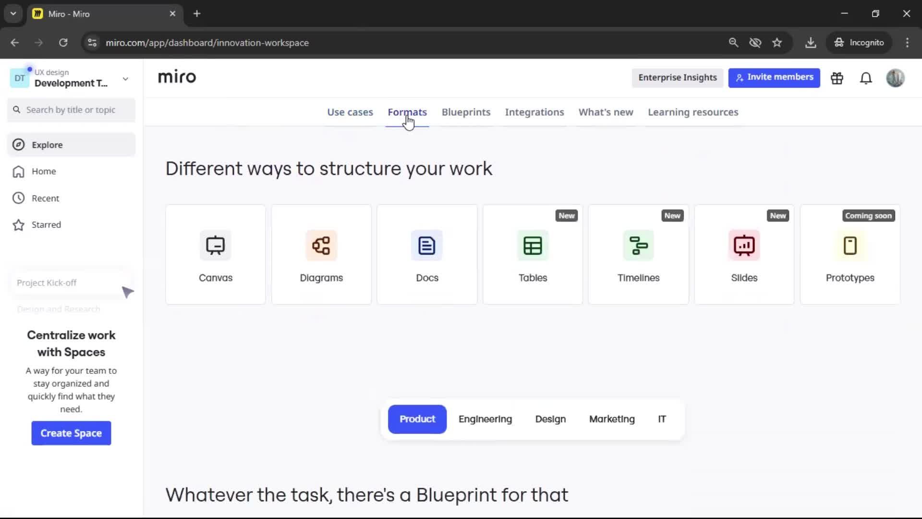The width and height of the screenshot is (922, 519).
Task: Click the New badge on Tables card
Action: click(567, 216)
